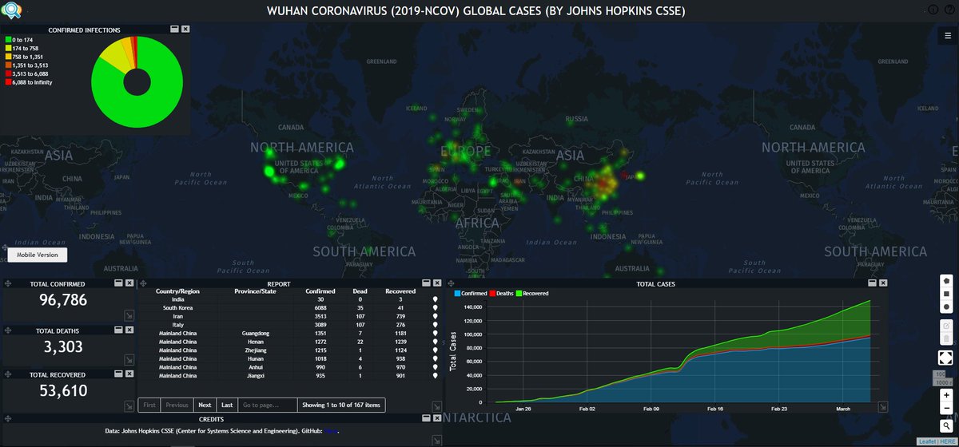This screenshot has width=959, height=447.
Task: Select the circle draw tool
Action: 947,307
